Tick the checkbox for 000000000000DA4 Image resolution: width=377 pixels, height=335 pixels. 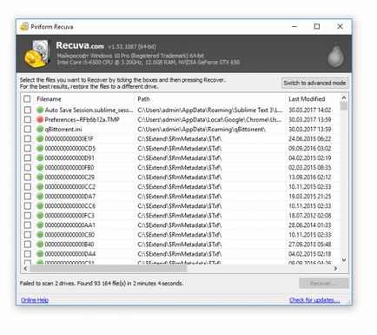tap(28, 254)
